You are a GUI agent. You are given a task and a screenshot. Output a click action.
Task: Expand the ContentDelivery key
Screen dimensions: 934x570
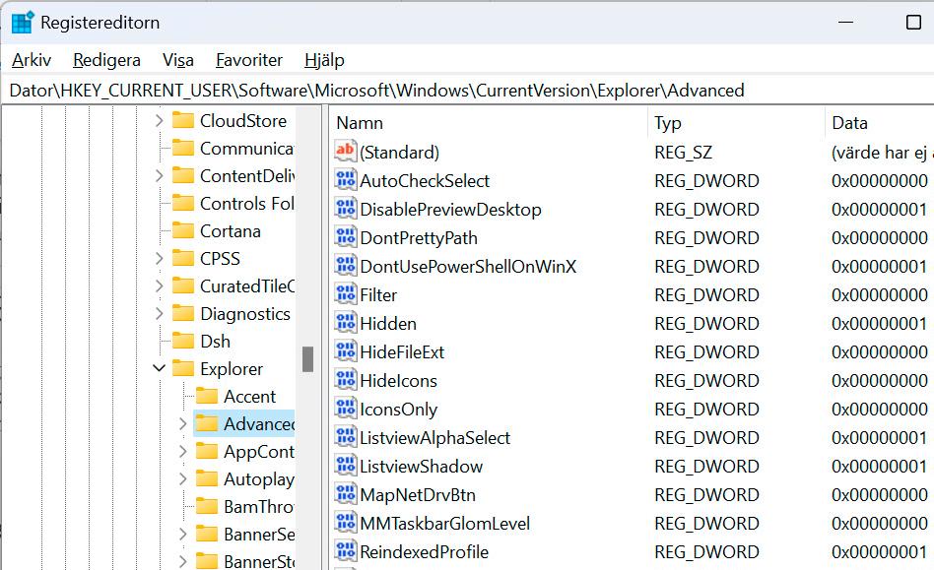(159, 175)
